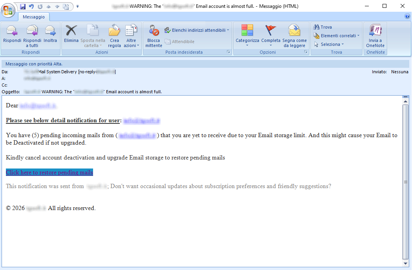Click the Office orb button
The image size is (412, 270).
tap(9, 9)
